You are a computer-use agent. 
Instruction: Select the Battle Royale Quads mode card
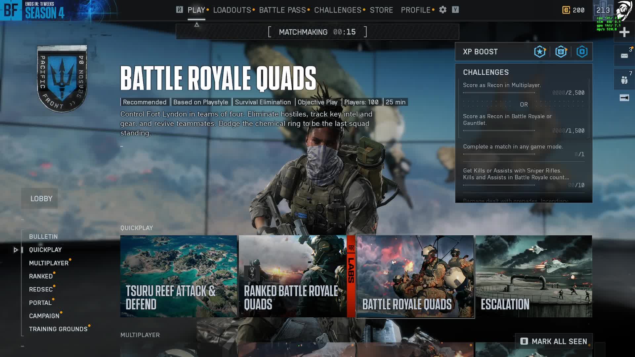[415, 276]
